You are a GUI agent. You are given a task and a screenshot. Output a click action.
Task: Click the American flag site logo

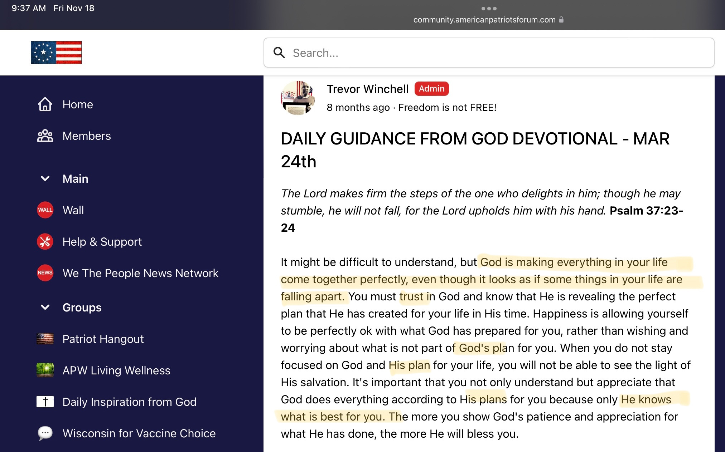pos(56,53)
